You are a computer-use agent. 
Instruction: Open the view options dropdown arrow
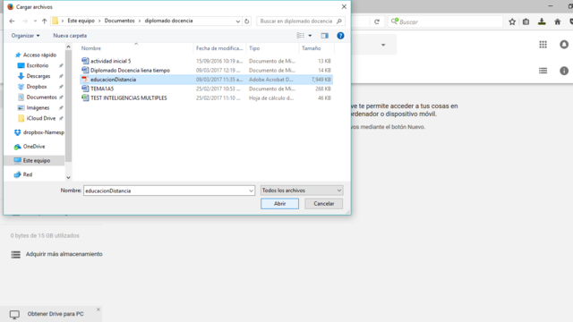tap(311, 36)
